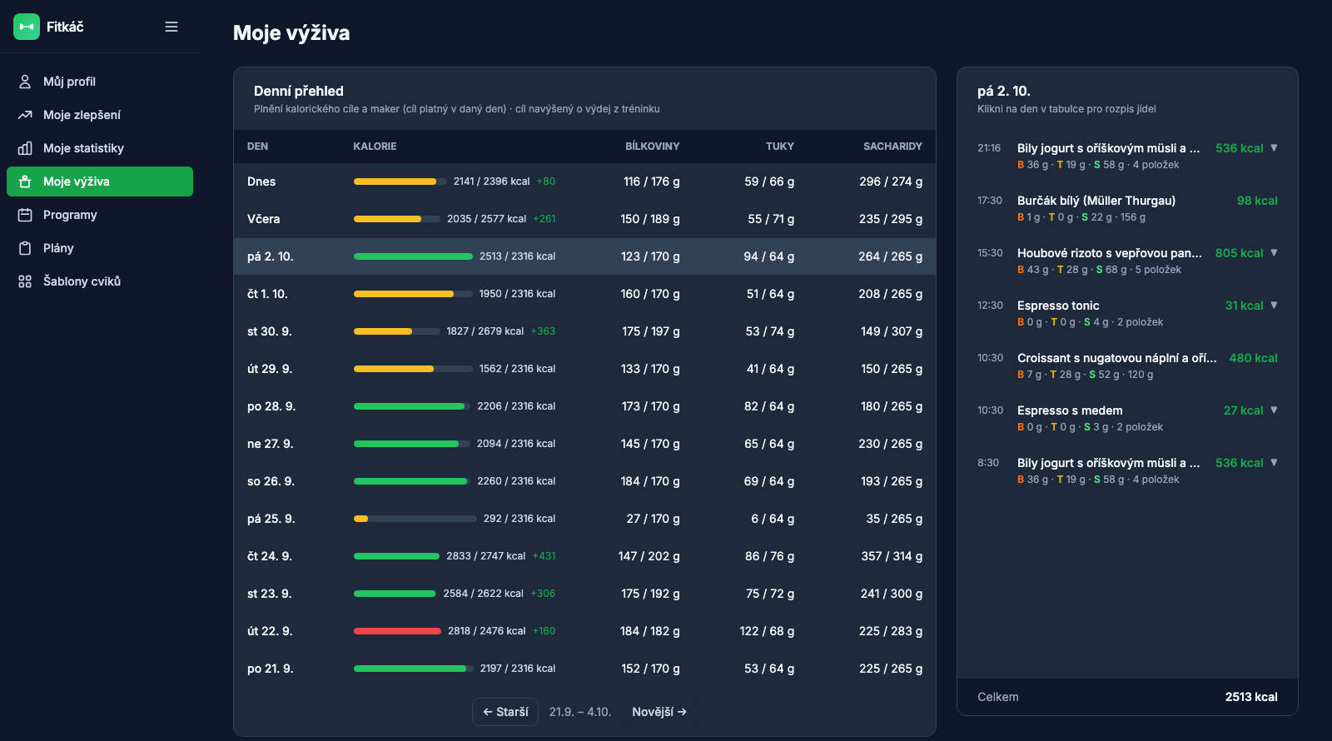Click the red calorie bar for út 22. 9.
1332x741 pixels.
coord(397,631)
